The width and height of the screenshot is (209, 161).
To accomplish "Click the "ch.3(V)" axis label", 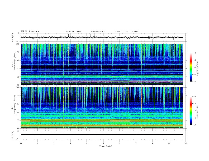I will click(13, 135).
